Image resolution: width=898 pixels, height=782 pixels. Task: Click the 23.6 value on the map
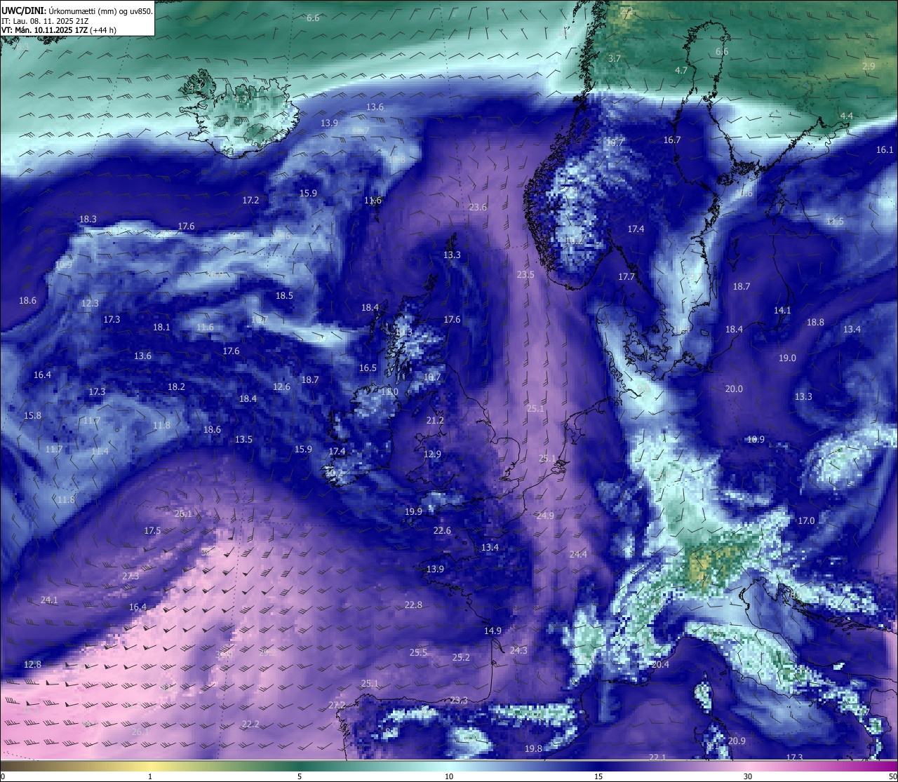click(478, 207)
